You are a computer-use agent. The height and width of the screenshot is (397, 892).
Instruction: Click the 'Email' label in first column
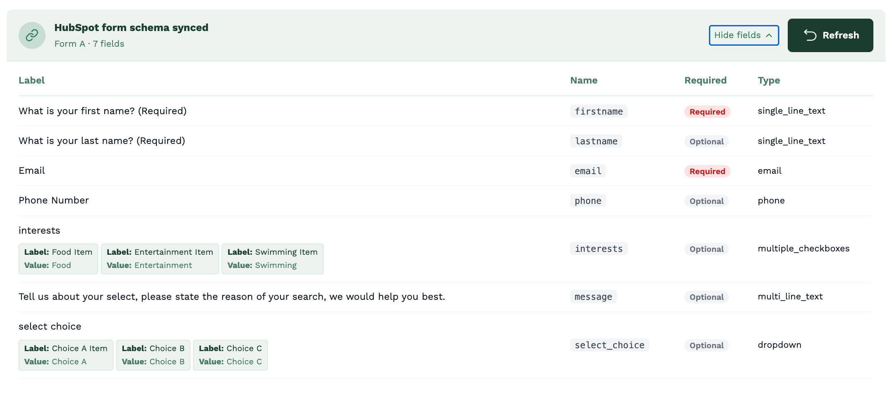pyautogui.click(x=32, y=170)
